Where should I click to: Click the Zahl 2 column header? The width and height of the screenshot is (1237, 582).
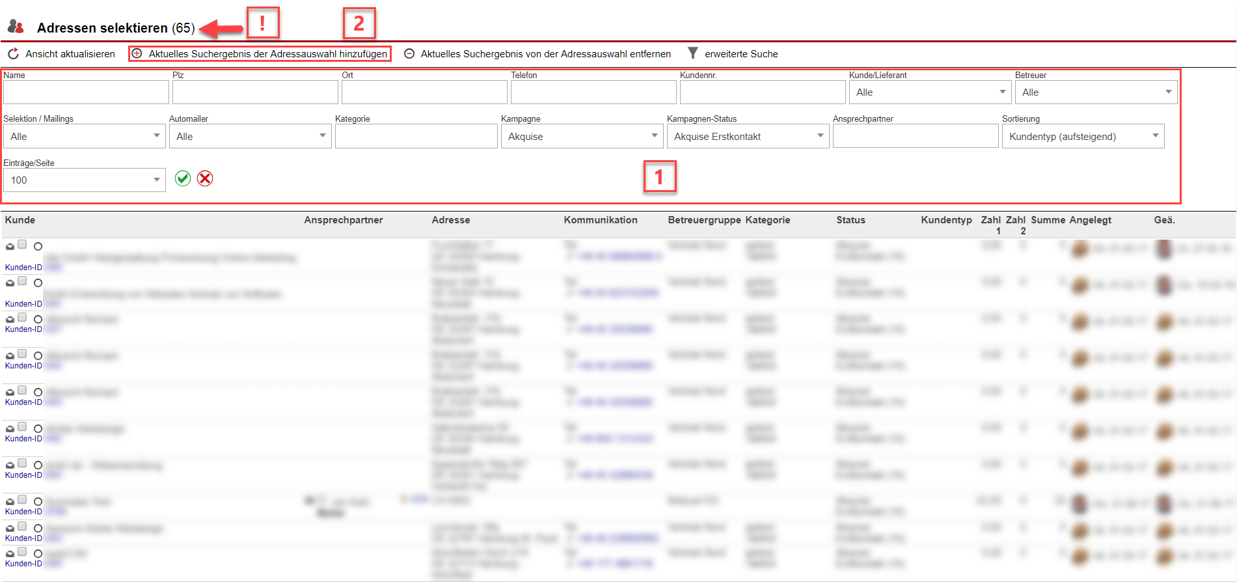1016,225
